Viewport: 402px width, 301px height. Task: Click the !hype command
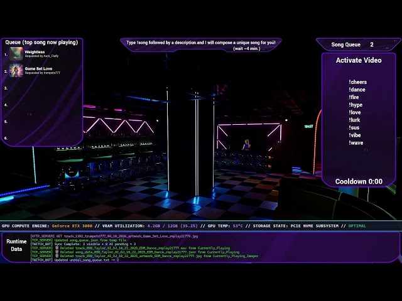point(356,105)
